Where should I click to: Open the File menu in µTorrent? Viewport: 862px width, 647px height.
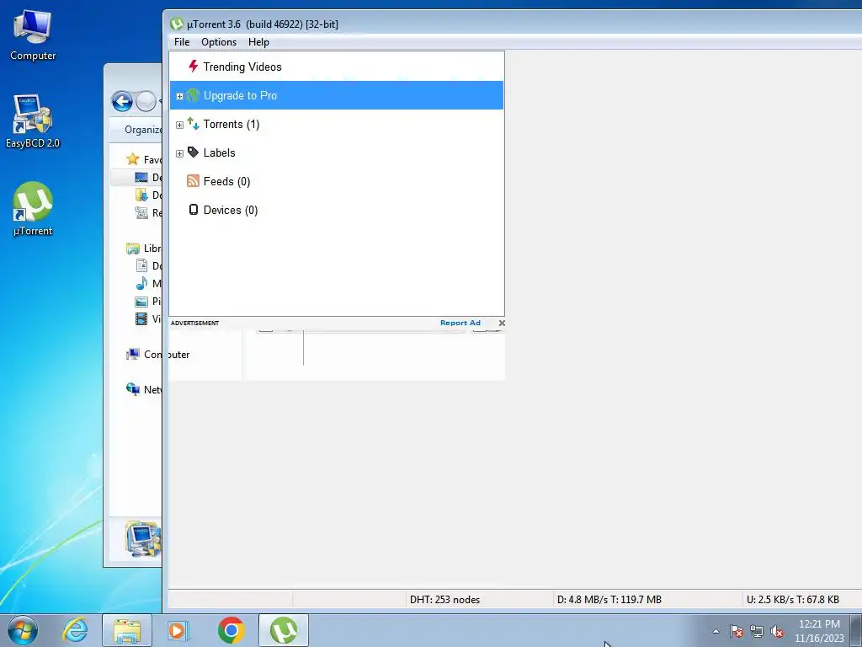(182, 42)
